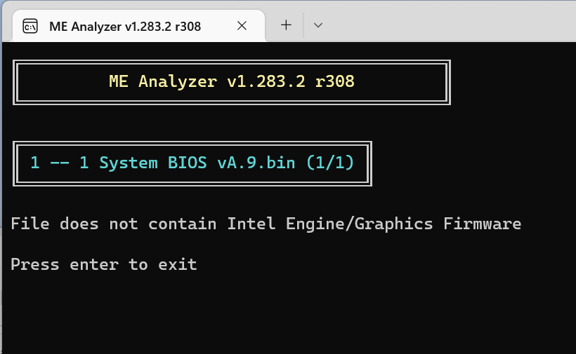576x354 pixels.
Task: Expand the terminal profiles dropdown chevron
Action: click(318, 25)
